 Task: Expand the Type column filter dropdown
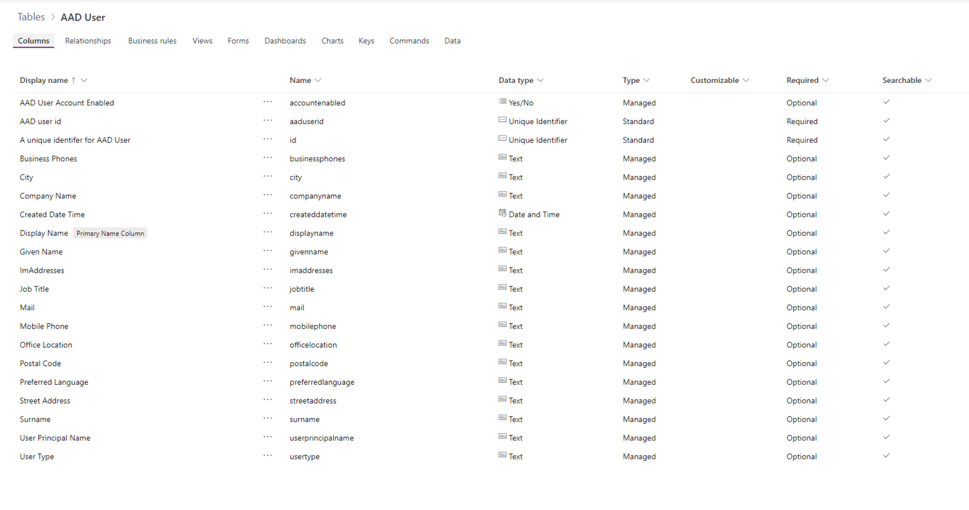647,80
